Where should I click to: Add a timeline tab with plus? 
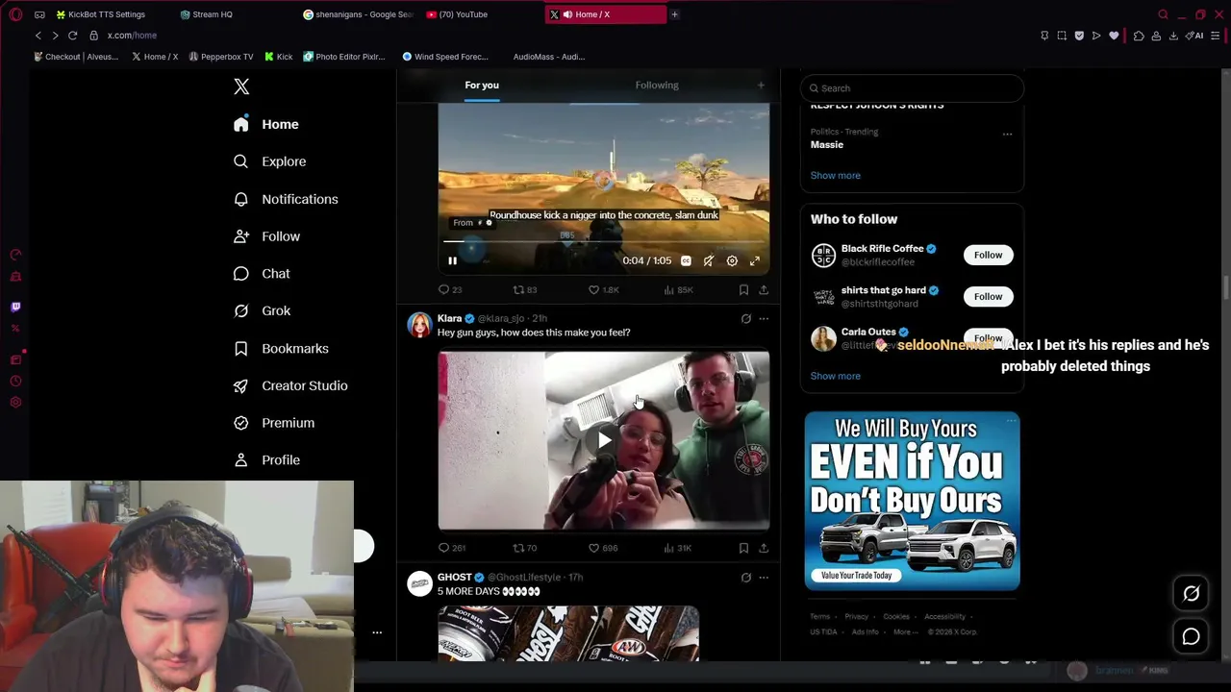click(x=761, y=85)
